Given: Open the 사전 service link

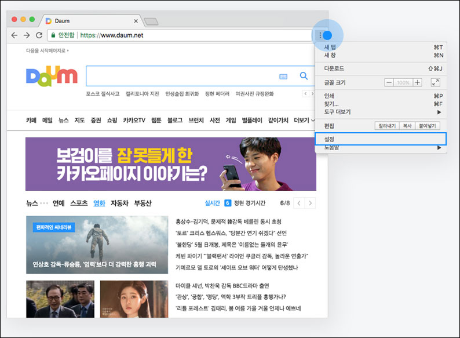Looking at the screenshot, I should click(x=215, y=120).
